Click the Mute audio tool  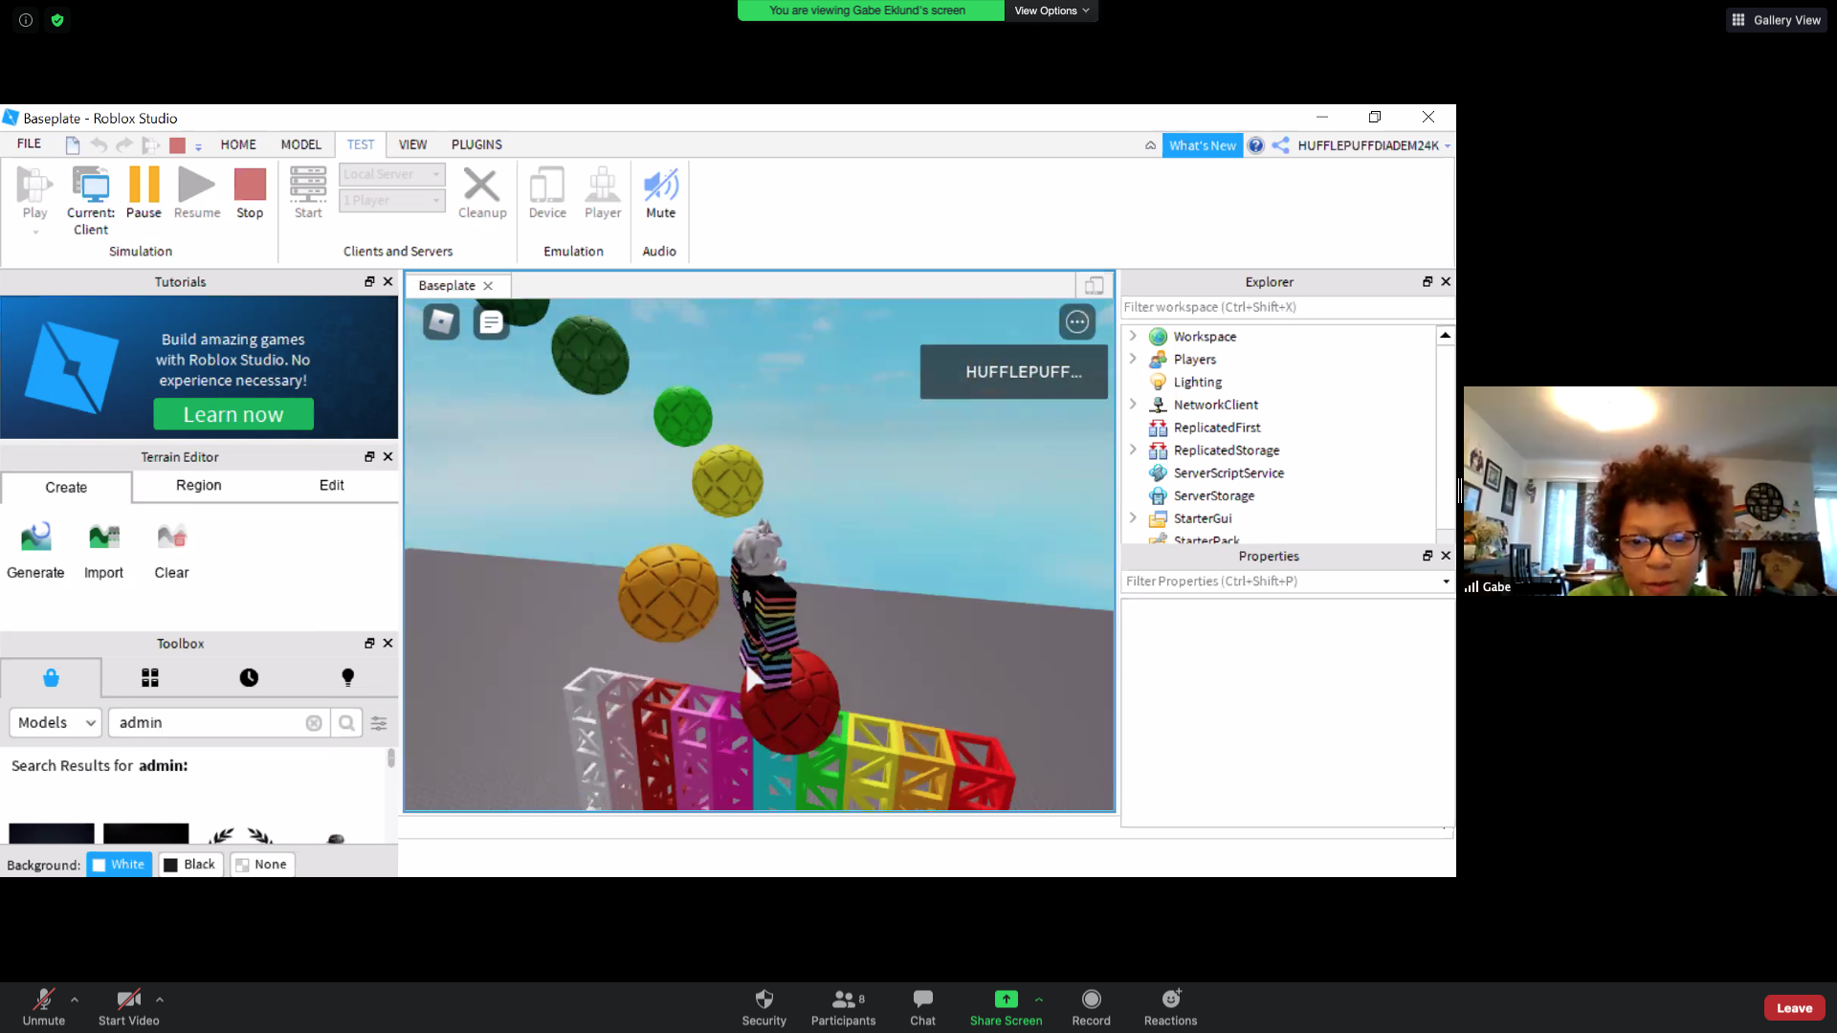click(x=662, y=193)
